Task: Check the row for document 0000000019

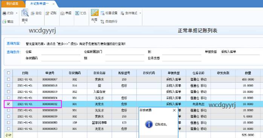Action: [x=9, y=92]
